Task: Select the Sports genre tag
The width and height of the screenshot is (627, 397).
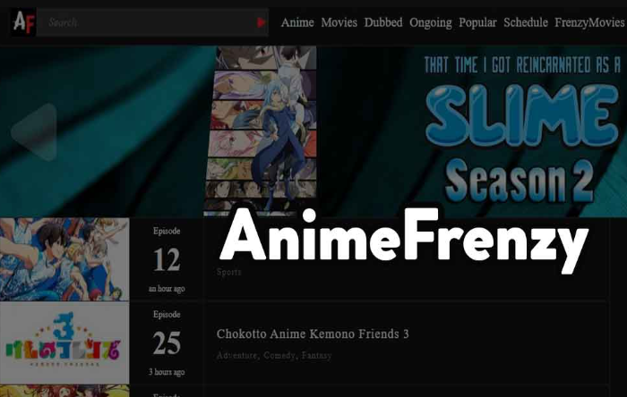Action: (x=228, y=272)
